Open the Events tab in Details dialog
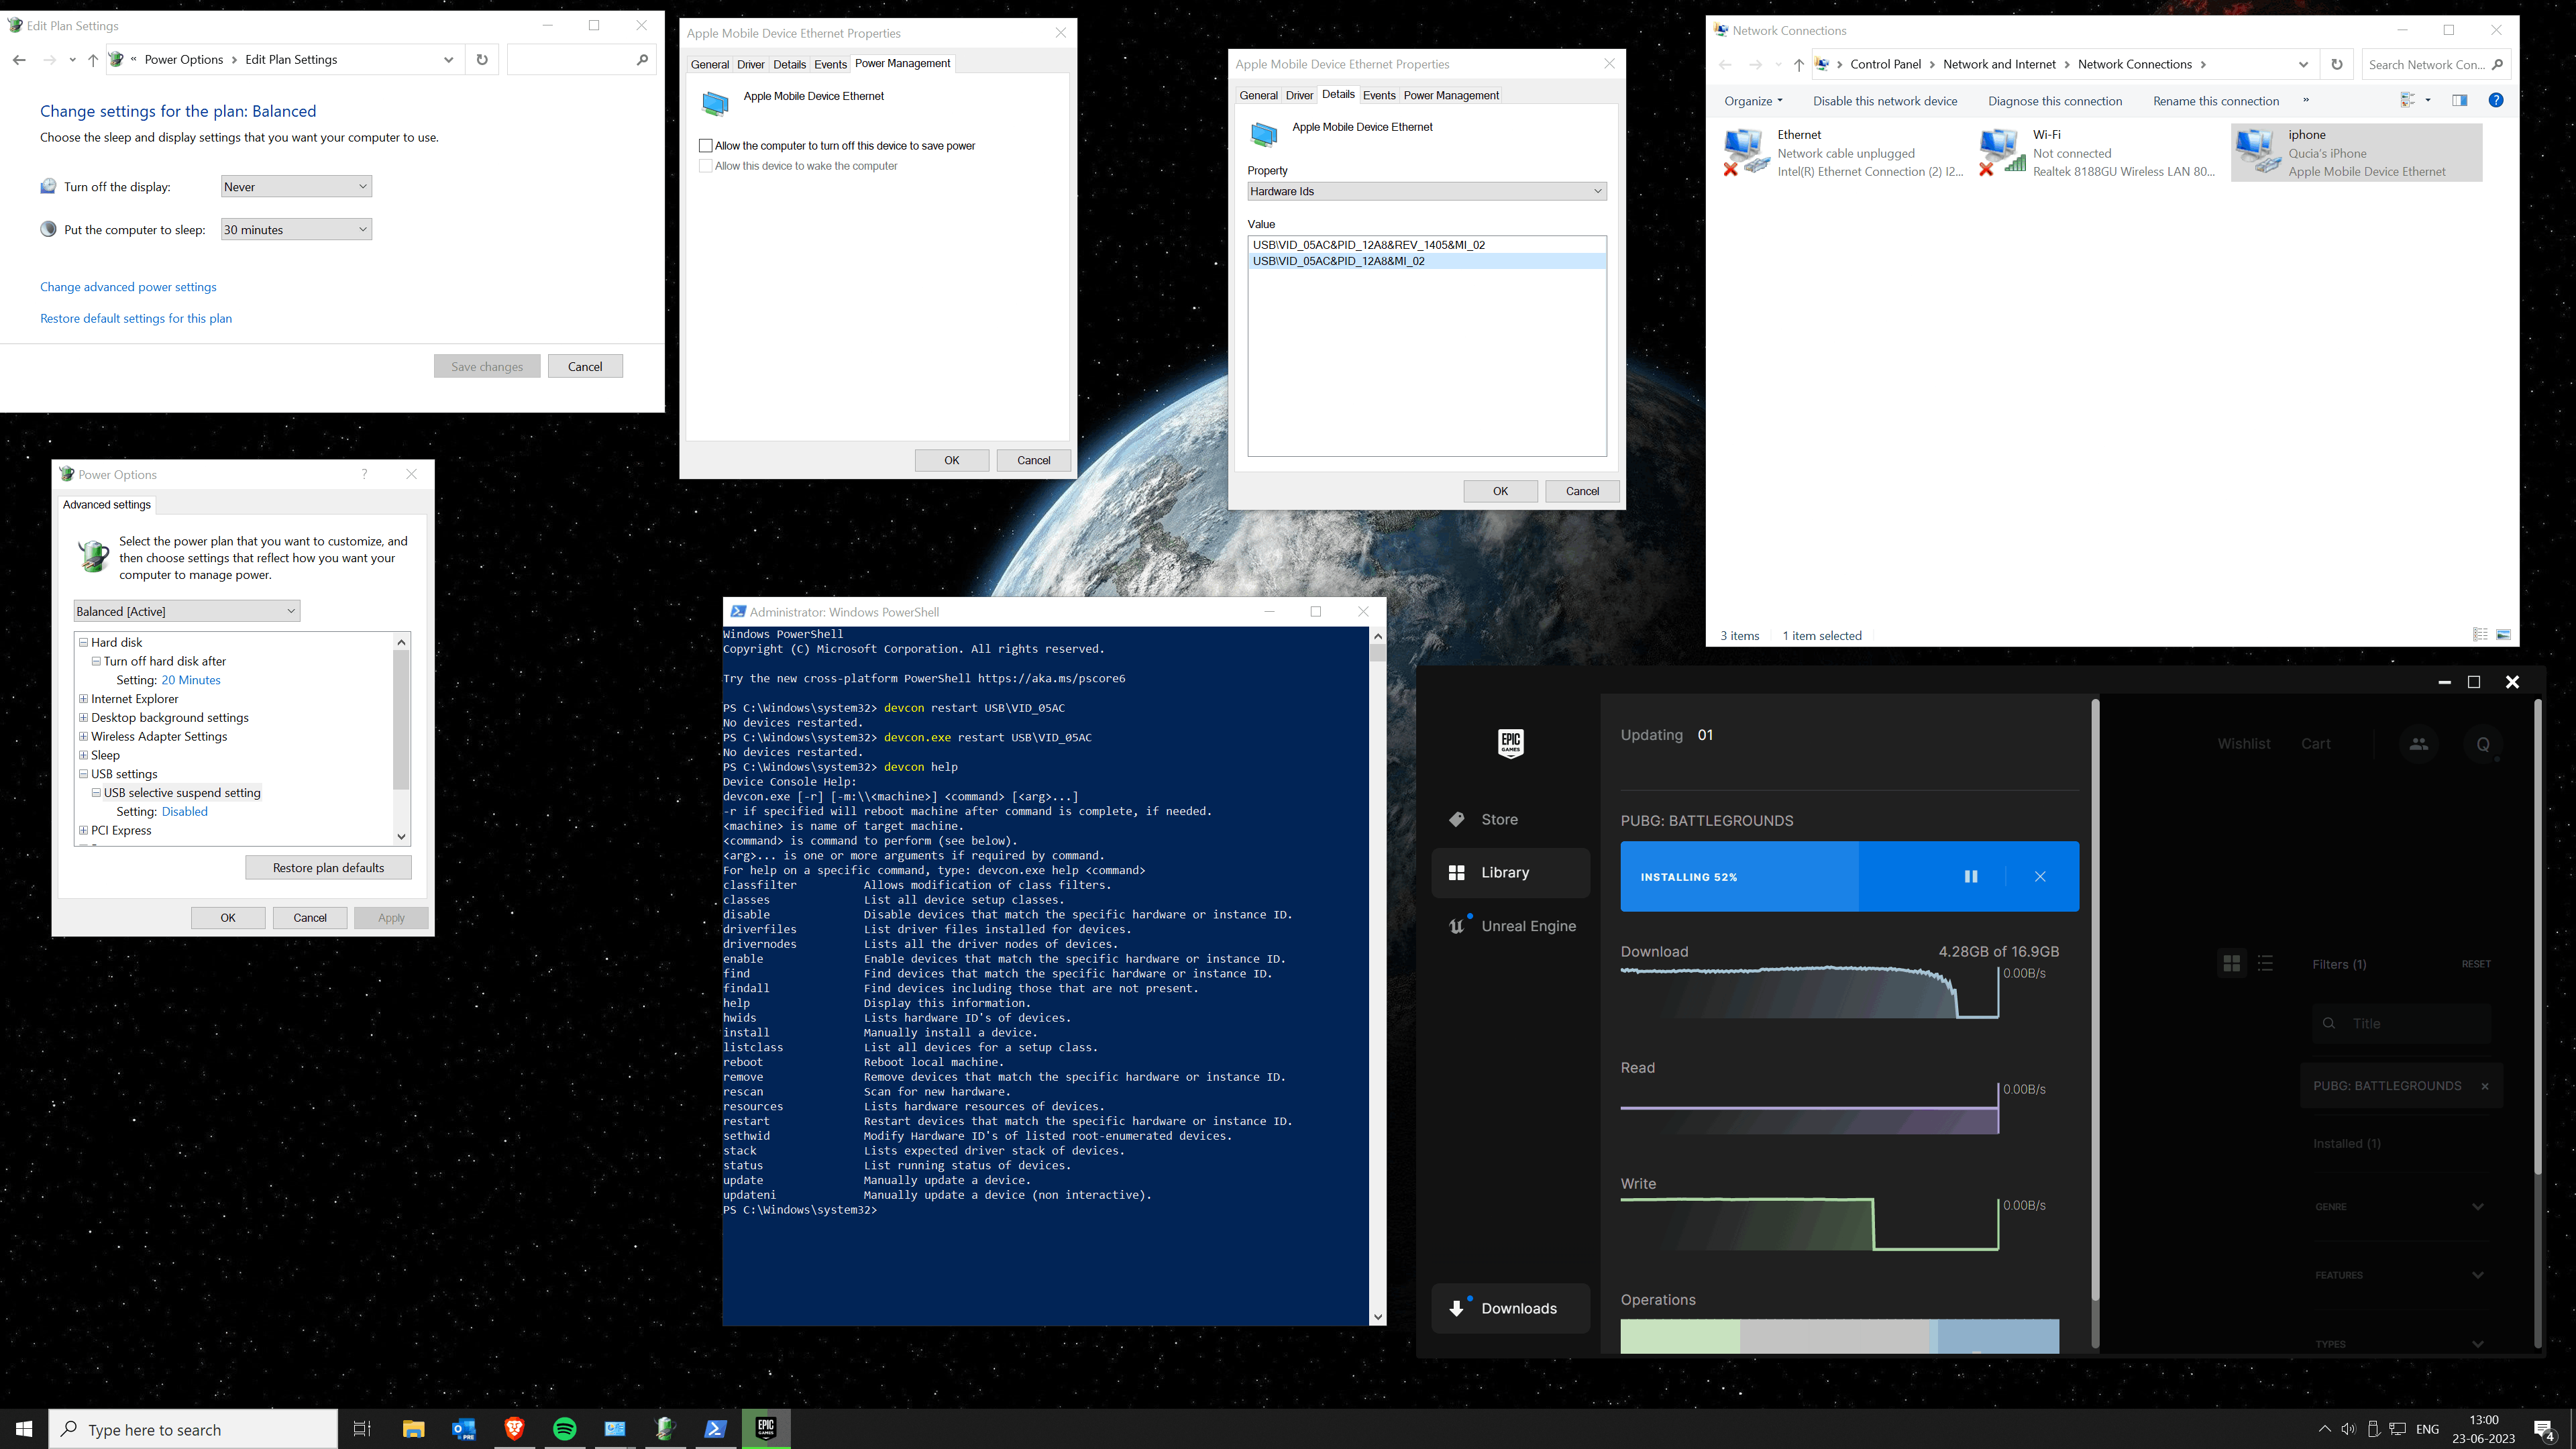The height and width of the screenshot is (1449, 2576). pos(1378,95)
